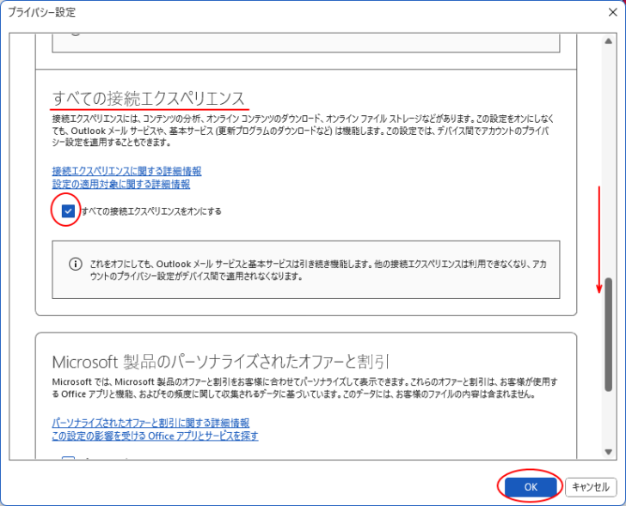This screenshot has height=506, width=626.
Task: Open パーソナライズされたオファーと割引に関する詳細情報 link
Action: [x=150, y=423]
